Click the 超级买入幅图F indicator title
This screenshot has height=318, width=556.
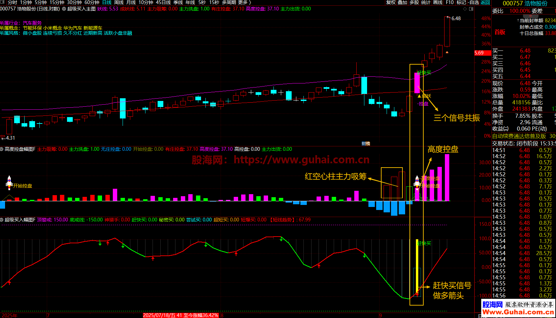pyautogui.click(x=20, y=220)
